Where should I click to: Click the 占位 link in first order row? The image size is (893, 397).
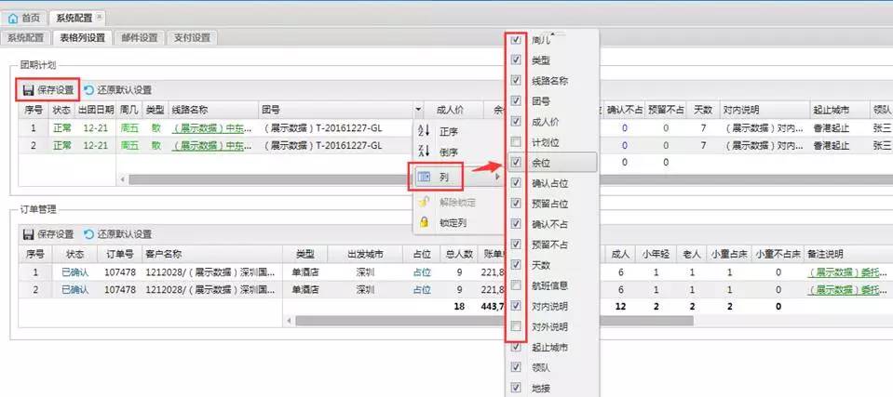coord(422,272)
